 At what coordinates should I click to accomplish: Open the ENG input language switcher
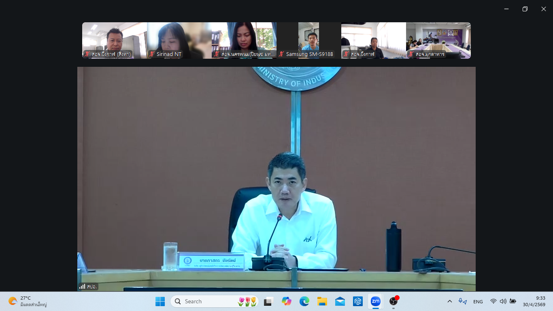(478, 301)
